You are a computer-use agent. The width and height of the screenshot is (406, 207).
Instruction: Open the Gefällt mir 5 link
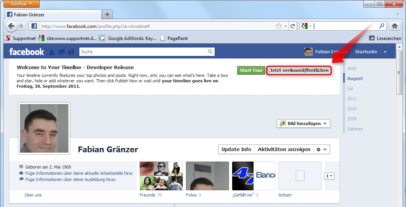point(245,195)
